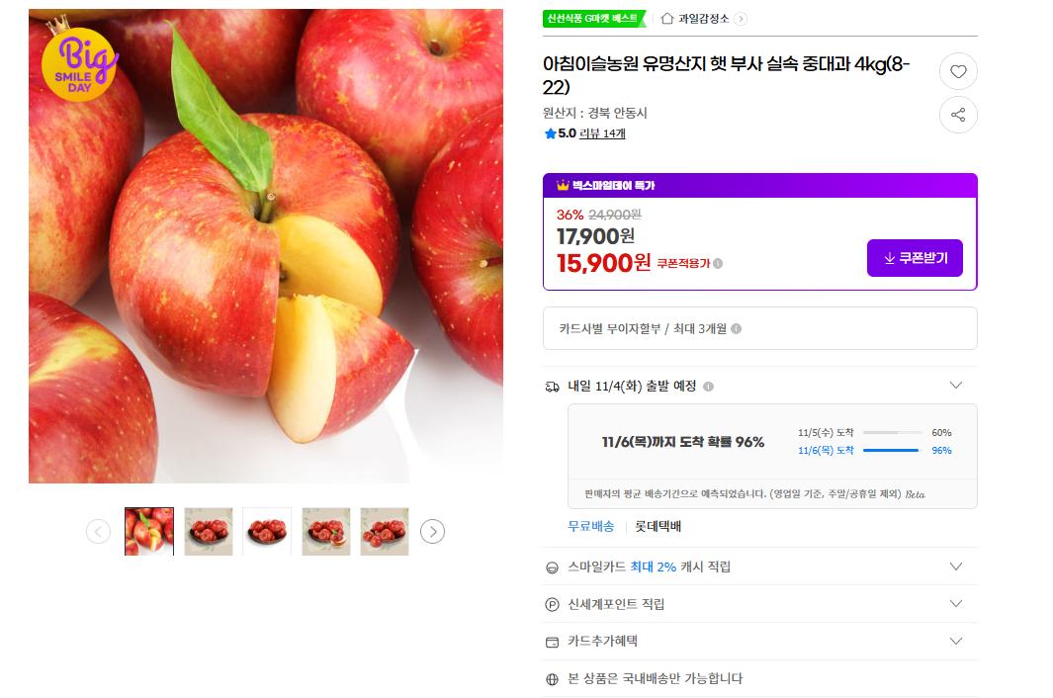Open the 과일감성소 store link

coord(703,18)
